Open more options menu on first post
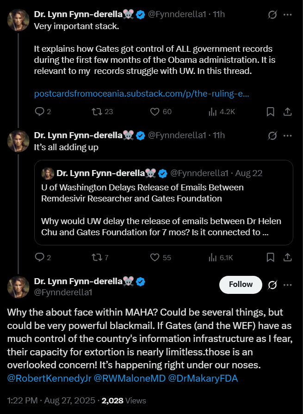The height and width of the screenshot is (414, 303). (287, 14)
